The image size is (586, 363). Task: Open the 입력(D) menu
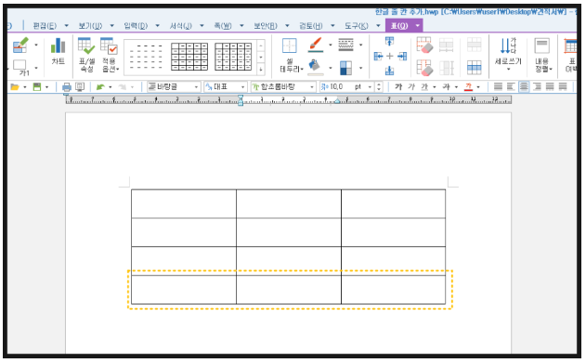(x=136, y=26)
